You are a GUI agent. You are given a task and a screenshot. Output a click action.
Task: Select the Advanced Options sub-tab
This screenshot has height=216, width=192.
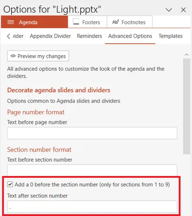pos(130,36)
